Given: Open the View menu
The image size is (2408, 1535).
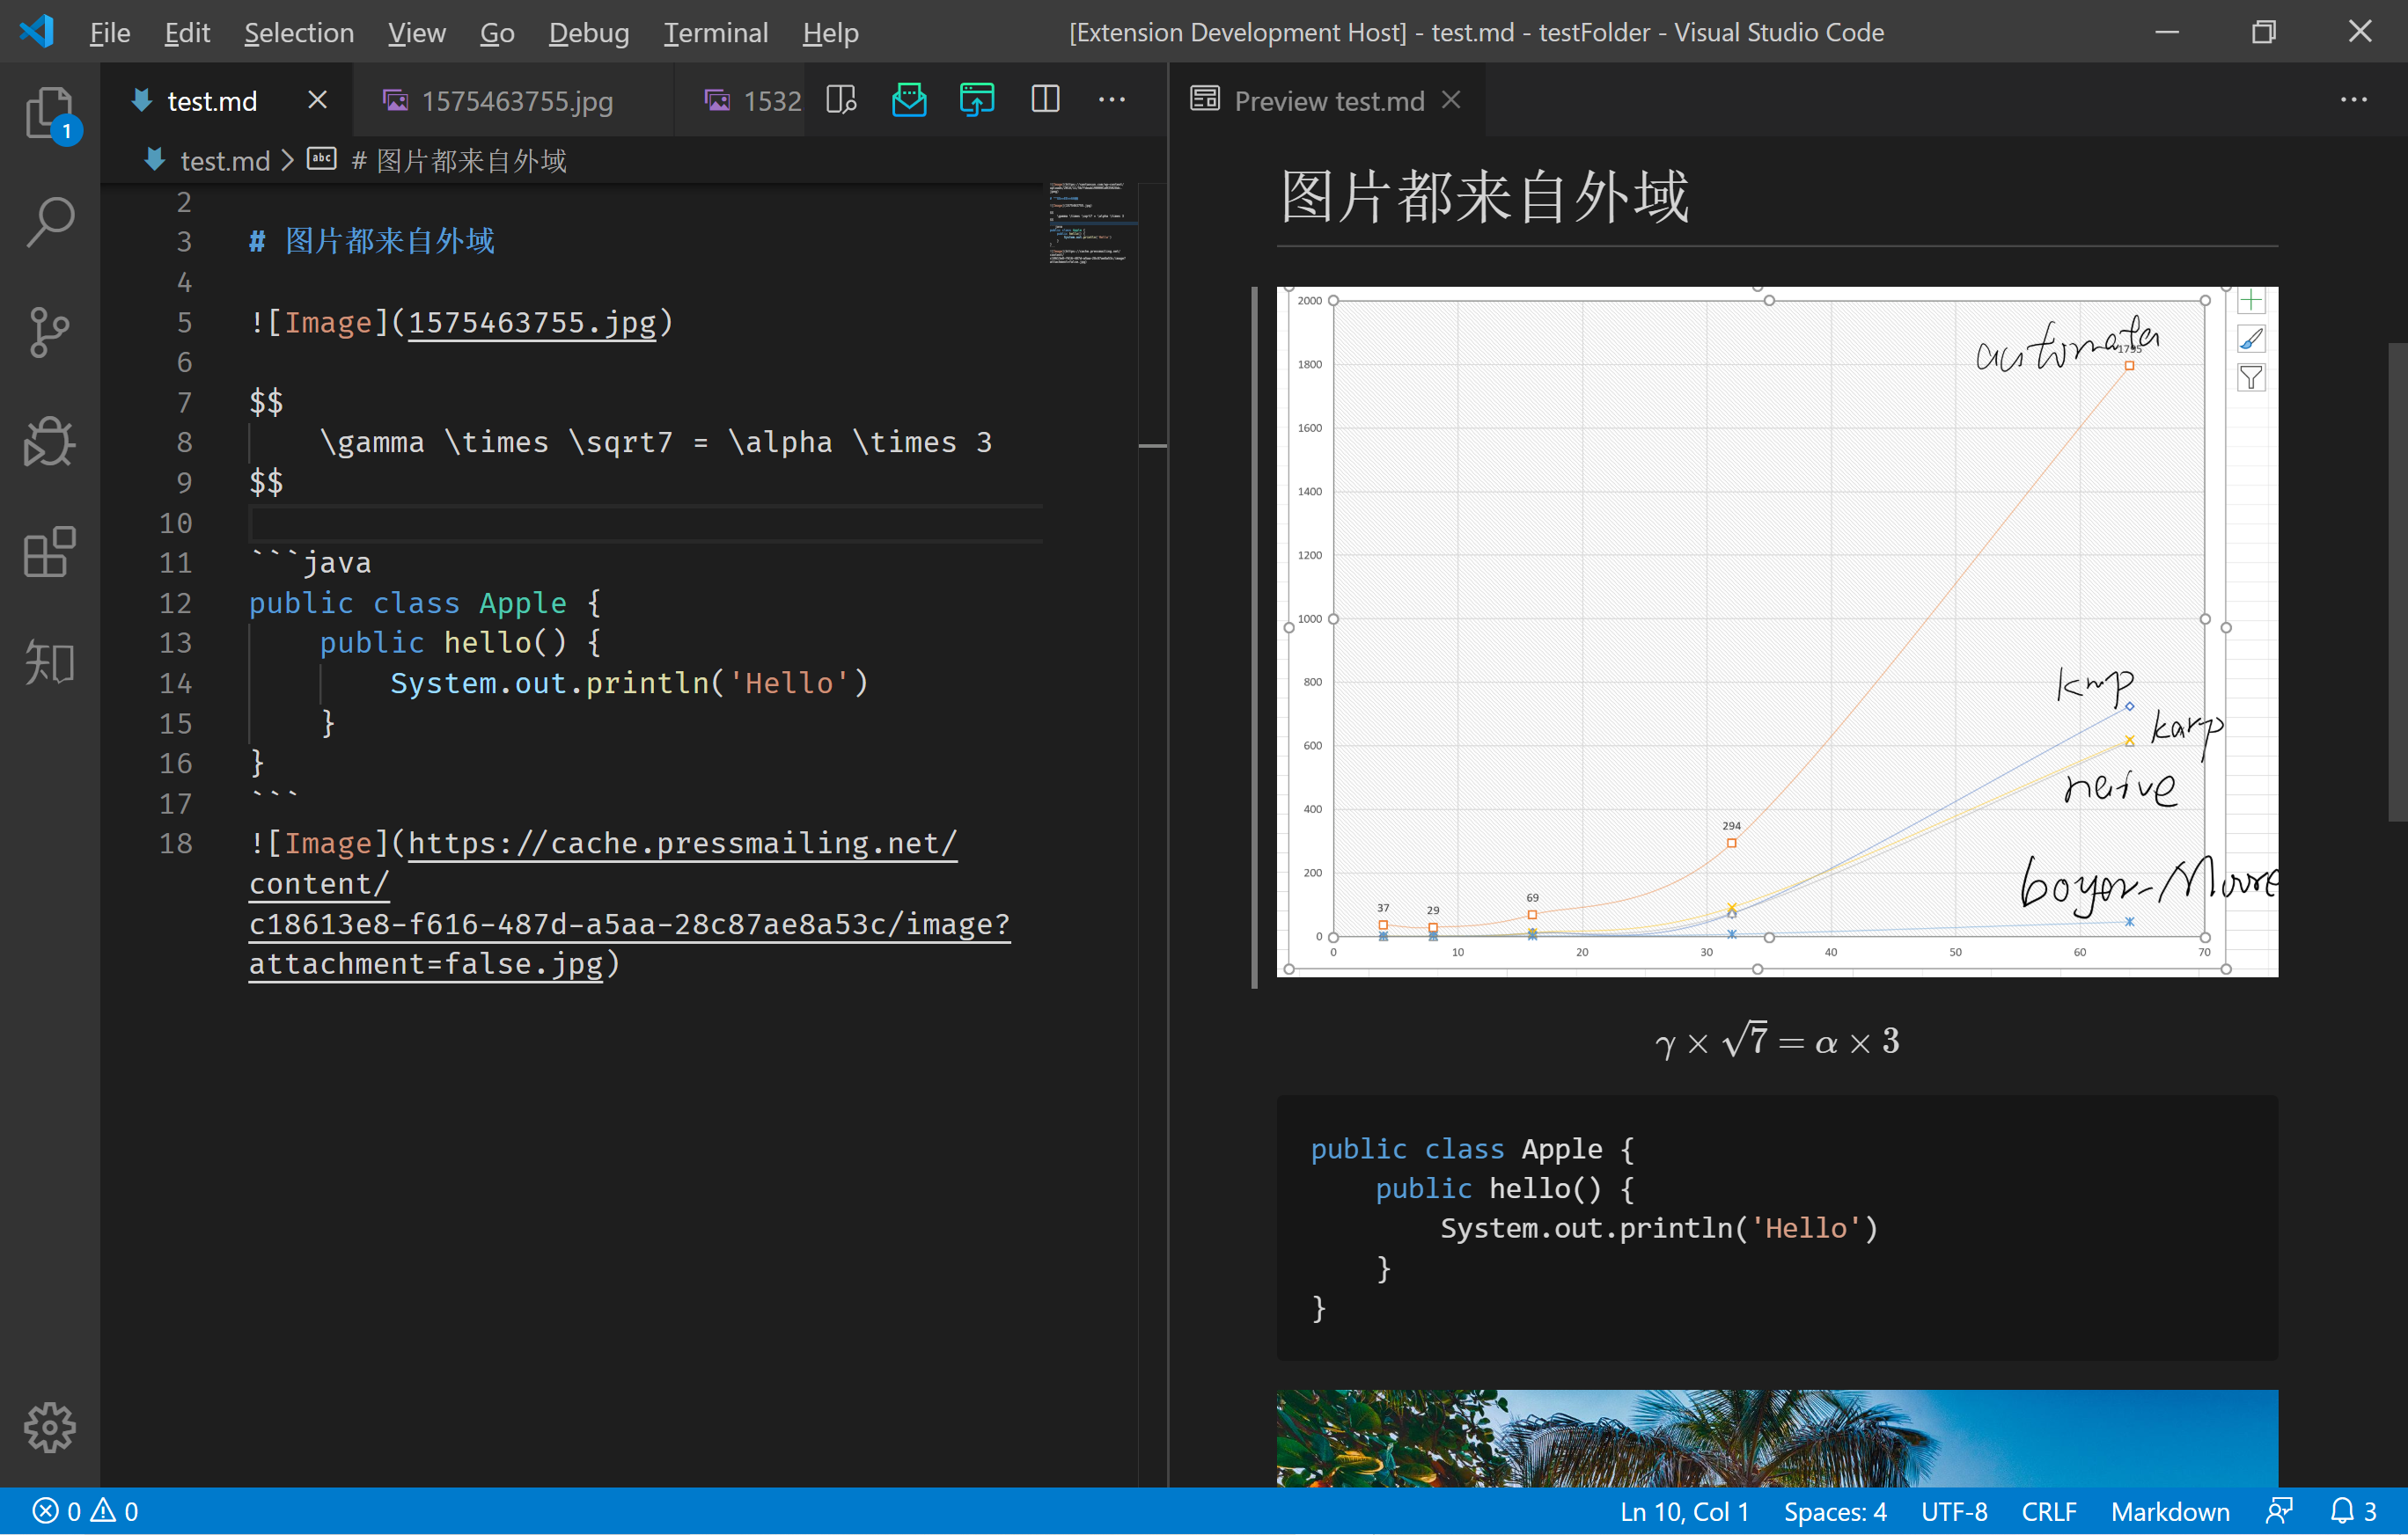Looking at the screenshot, I should (417, 33).
